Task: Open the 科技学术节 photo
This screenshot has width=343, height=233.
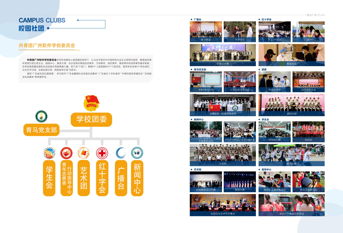Action: (275, 82)
